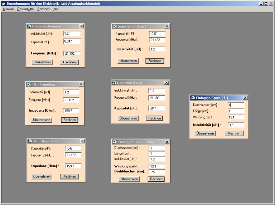
Task: Focus Induktivität [uH] field in Resonanzfrequenz
Action: point(72,34)
